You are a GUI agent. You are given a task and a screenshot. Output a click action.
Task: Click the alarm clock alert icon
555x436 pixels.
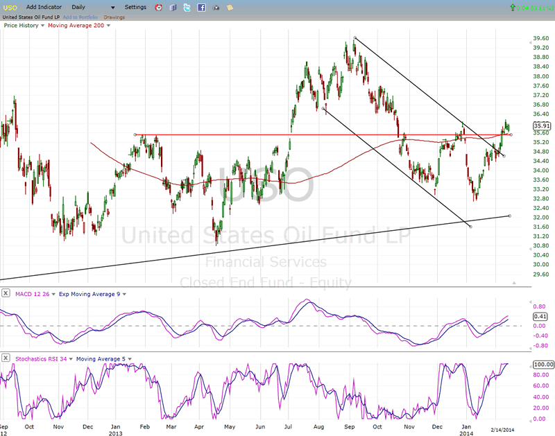(x=159, y=8)
